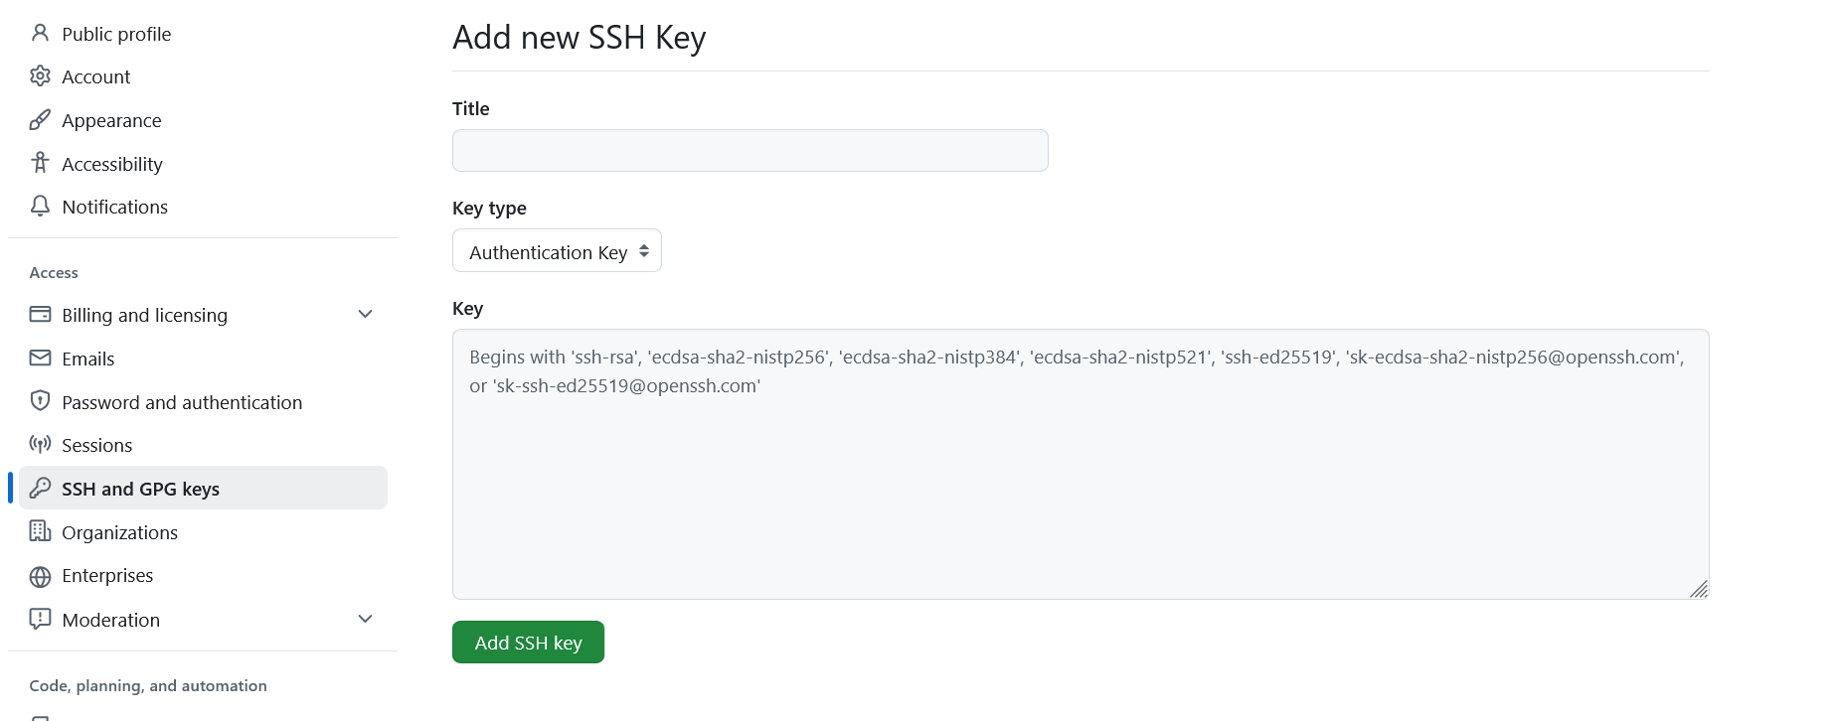Image resolution: width=1831 pixels, height=721 pixels.
Task: Grab the Key textarea resize handle
Action: (x=1699, y=590)
